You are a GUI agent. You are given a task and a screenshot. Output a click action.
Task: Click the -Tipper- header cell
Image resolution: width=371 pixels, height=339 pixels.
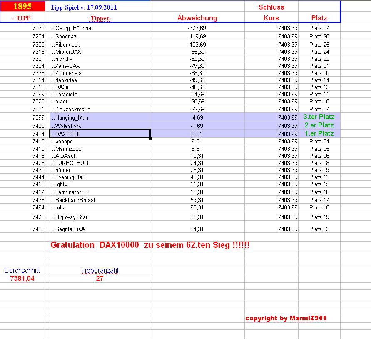[x=100, y=18]
